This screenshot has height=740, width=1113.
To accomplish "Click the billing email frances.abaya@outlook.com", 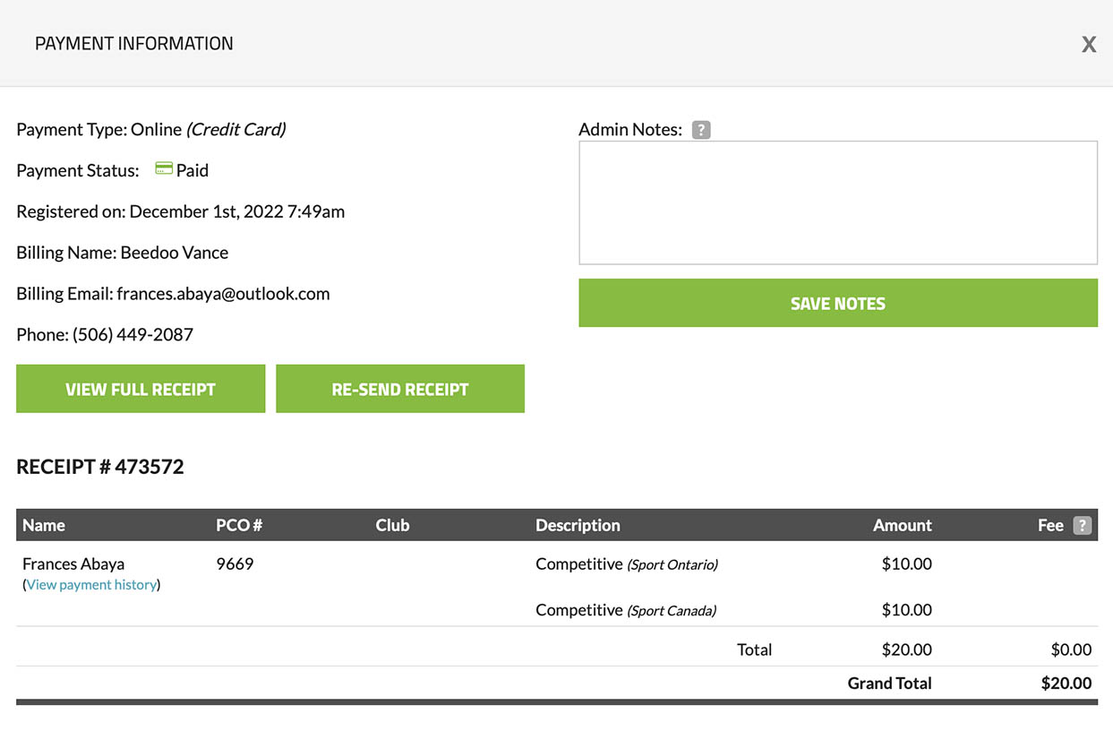I will (x=223, y=294).
